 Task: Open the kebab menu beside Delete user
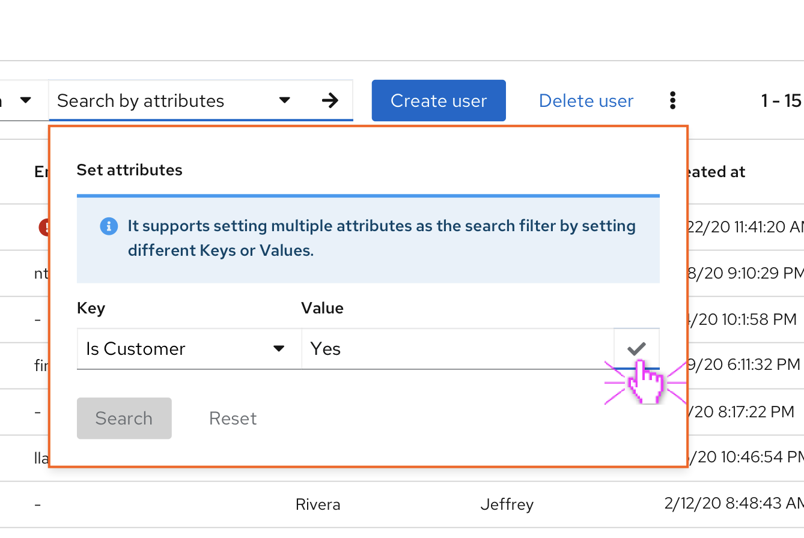672,101
